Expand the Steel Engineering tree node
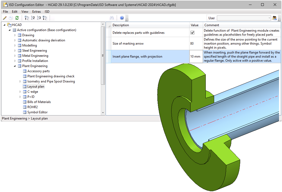This screenshot has height=192, width=282. (x=15, y=51)
